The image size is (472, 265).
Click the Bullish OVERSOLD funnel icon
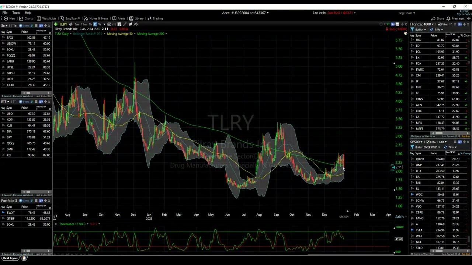(x=412, y=147)
